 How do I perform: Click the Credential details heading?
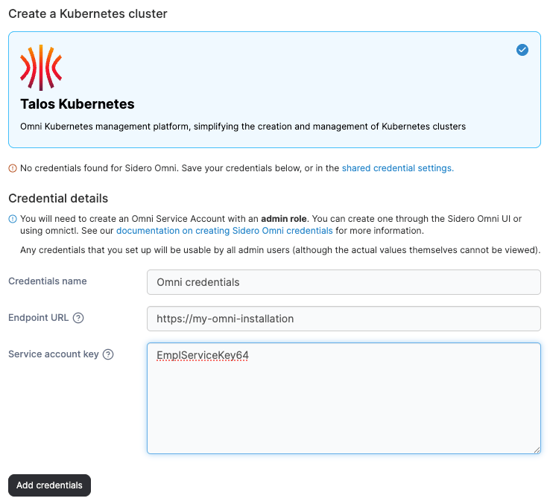coord(58,198)
